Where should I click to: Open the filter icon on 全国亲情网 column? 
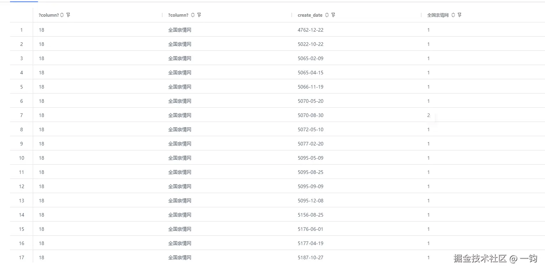[x=459, y=15]
